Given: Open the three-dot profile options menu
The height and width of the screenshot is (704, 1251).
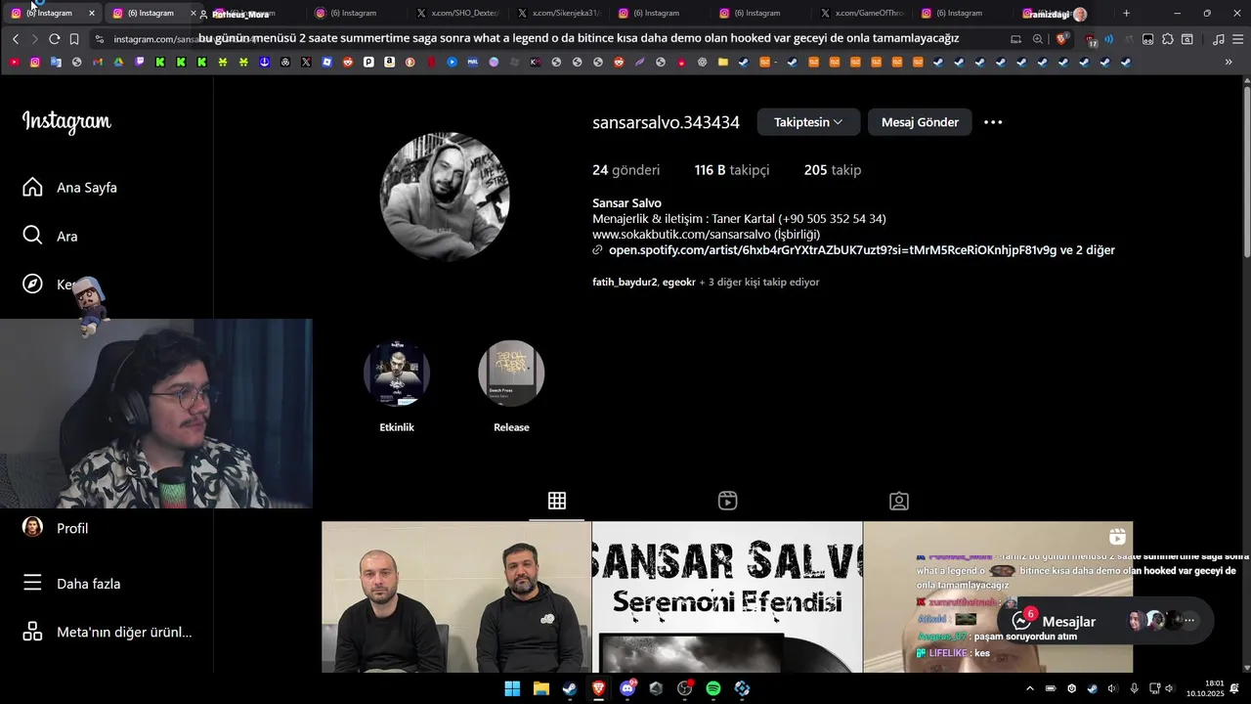Looking at the screenshot, I should 993,122.
